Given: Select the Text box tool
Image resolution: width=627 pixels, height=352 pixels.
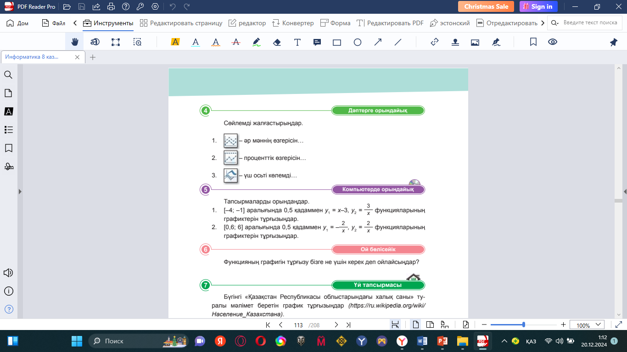Looking at the screenshot, I should 297,42.
